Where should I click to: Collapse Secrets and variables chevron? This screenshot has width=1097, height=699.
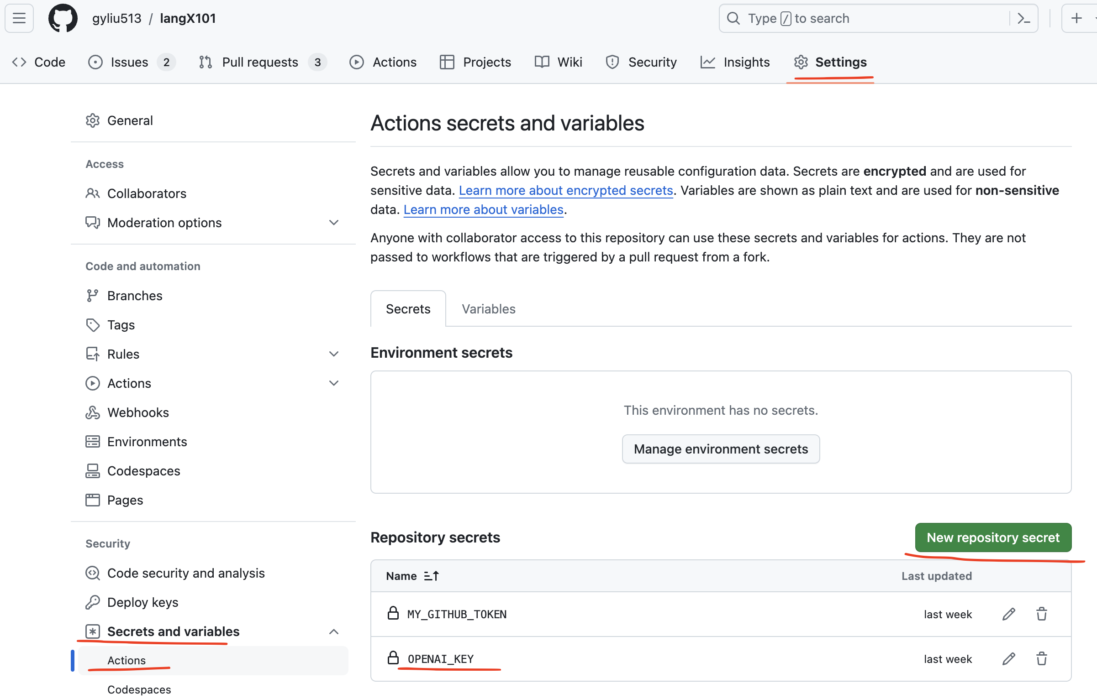click(x=334, y=631)
